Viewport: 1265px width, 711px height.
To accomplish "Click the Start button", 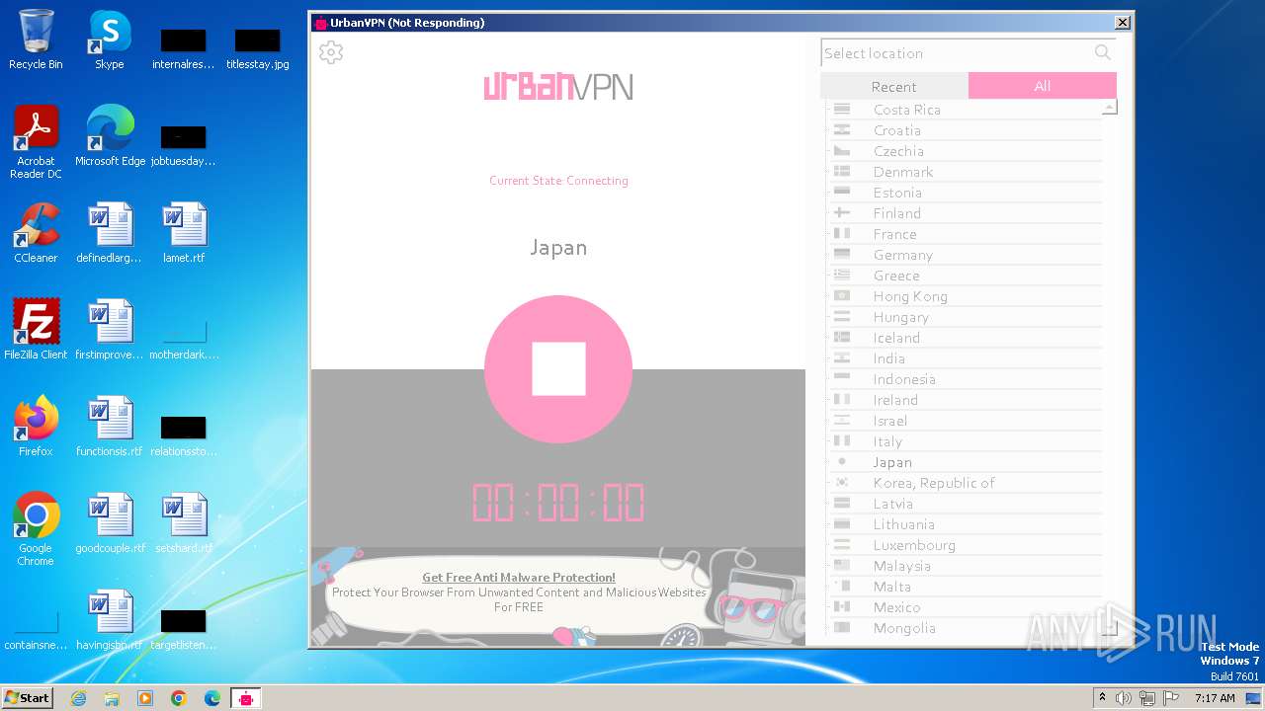I will 28,697.
